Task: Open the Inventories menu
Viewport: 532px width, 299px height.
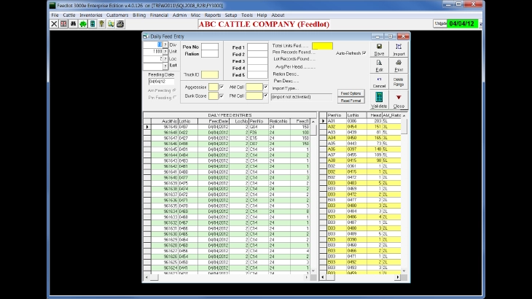Action: click(x=90, y=15)
